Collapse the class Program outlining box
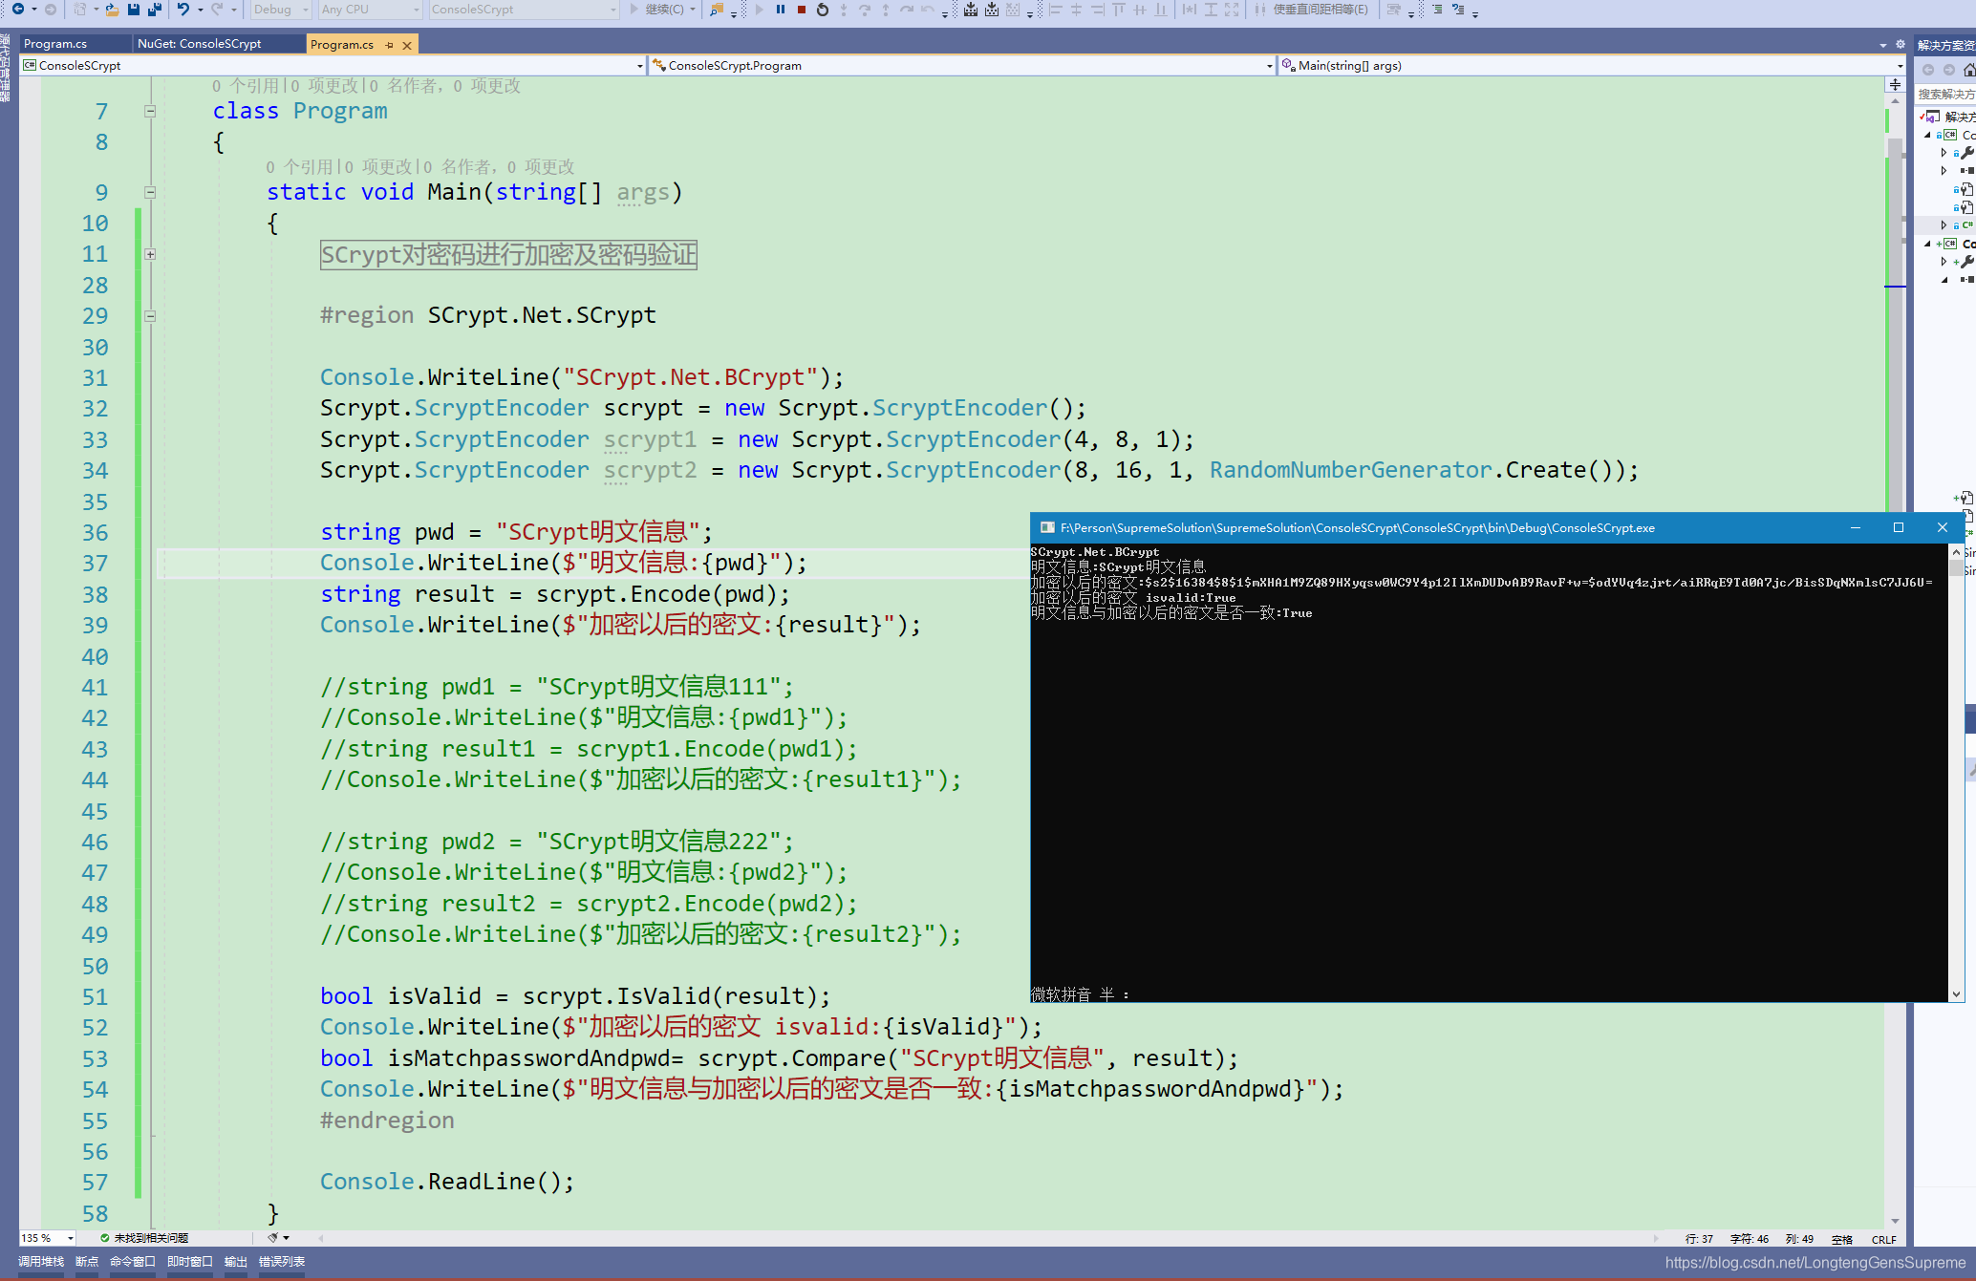Screen dimensions: 1976x1281 [x=150, y=112]
